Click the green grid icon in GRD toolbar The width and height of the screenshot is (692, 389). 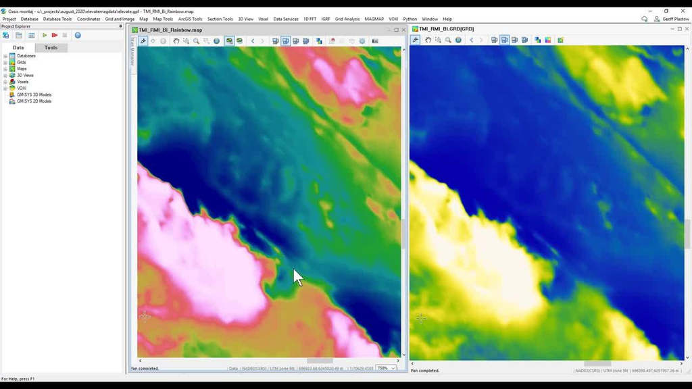click(560, 40)
